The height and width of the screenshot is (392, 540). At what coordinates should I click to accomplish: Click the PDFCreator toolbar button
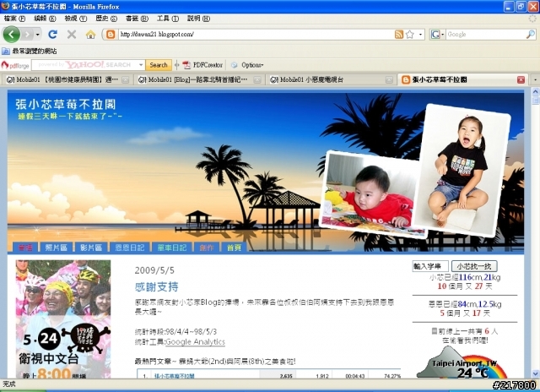point(202,65)
